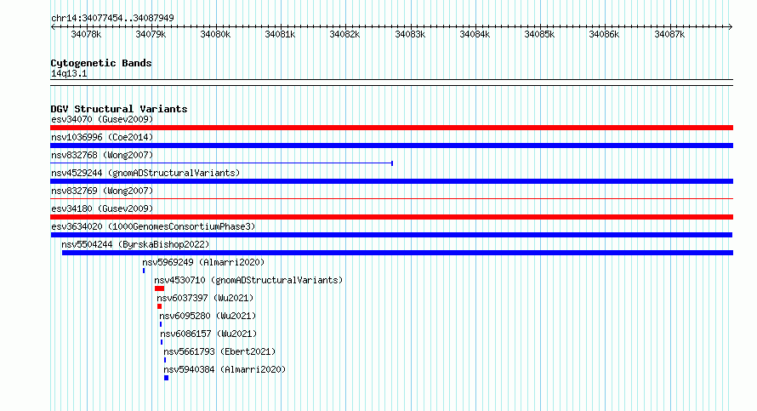This screenshot has width=757, height=411.
Task: Click the 34083k ruler label
Action: (410, 34)
